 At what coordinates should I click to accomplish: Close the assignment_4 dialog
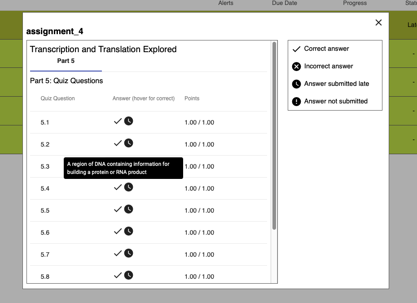(378, 22)
